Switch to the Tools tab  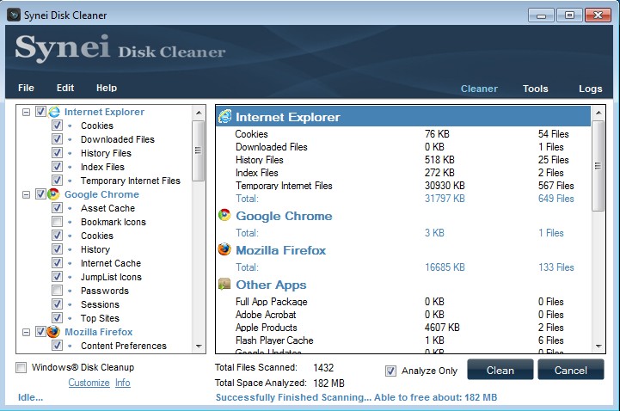(x=535, y=89)
